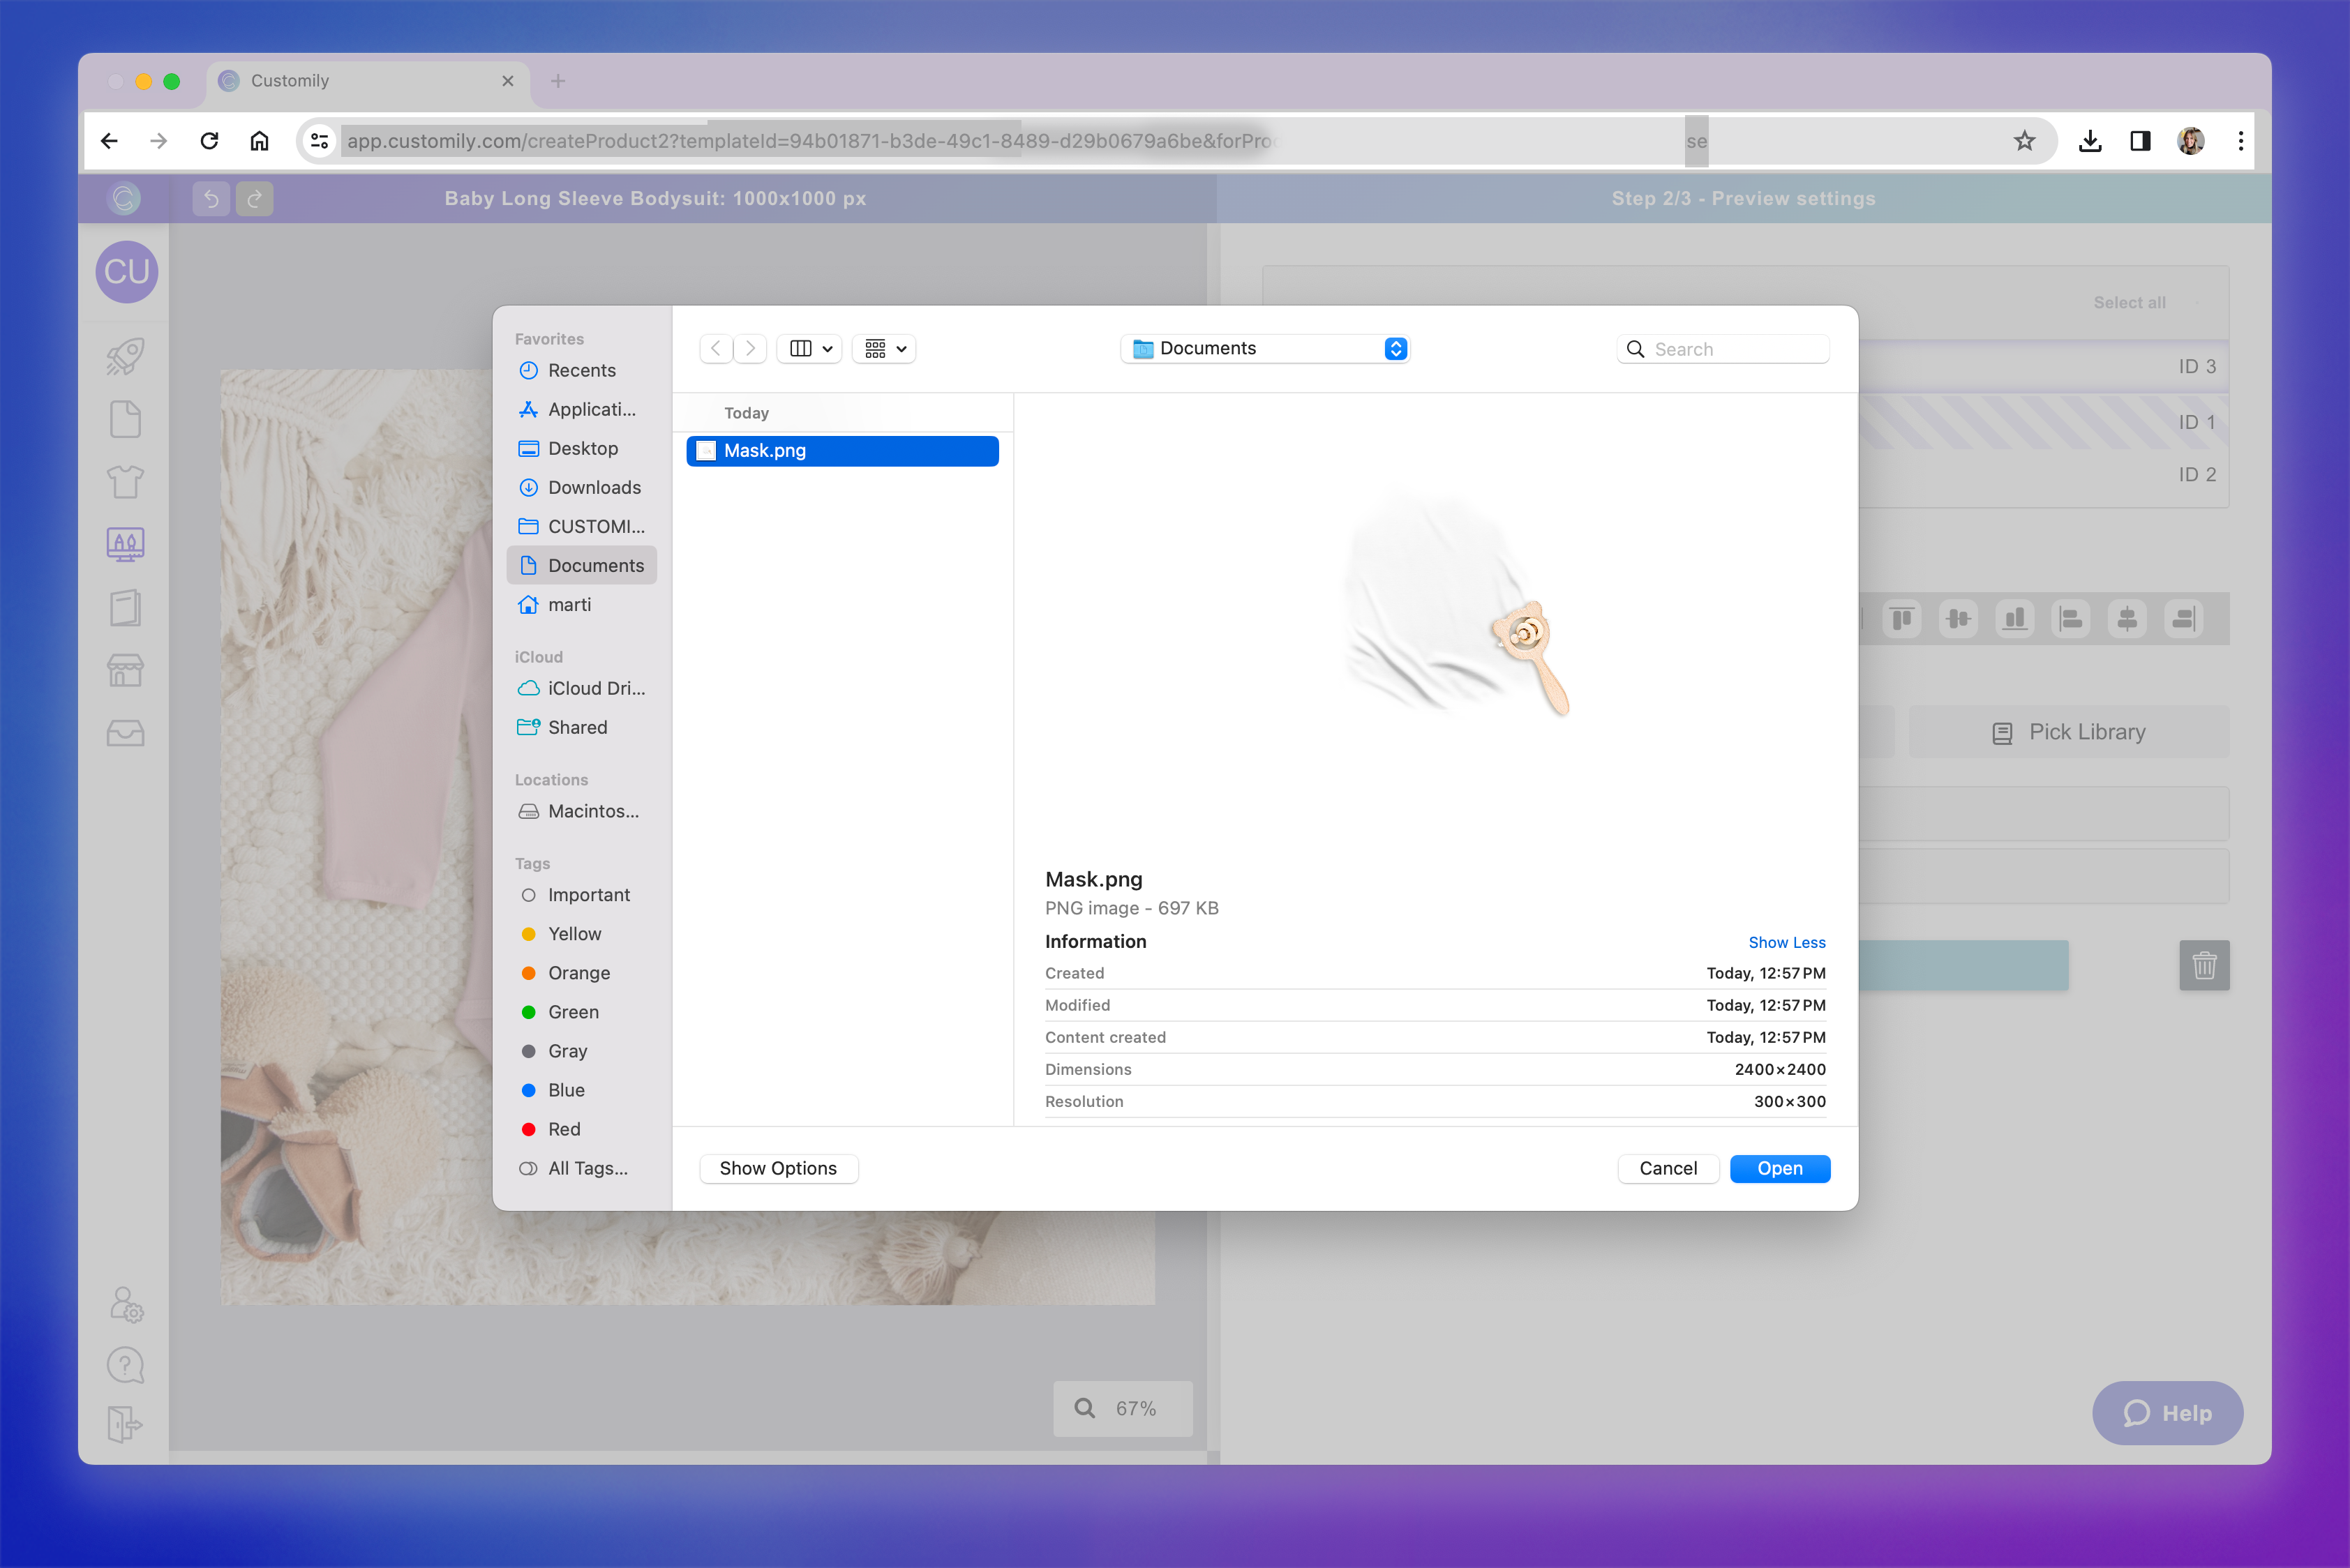The image size is (2350, 1568).
Task: Select the Important tag
Action: [x=588, y=895]
